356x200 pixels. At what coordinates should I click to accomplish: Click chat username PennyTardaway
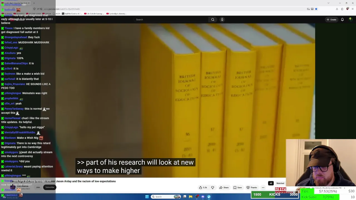pyautogui.click(x=14, y=109)
